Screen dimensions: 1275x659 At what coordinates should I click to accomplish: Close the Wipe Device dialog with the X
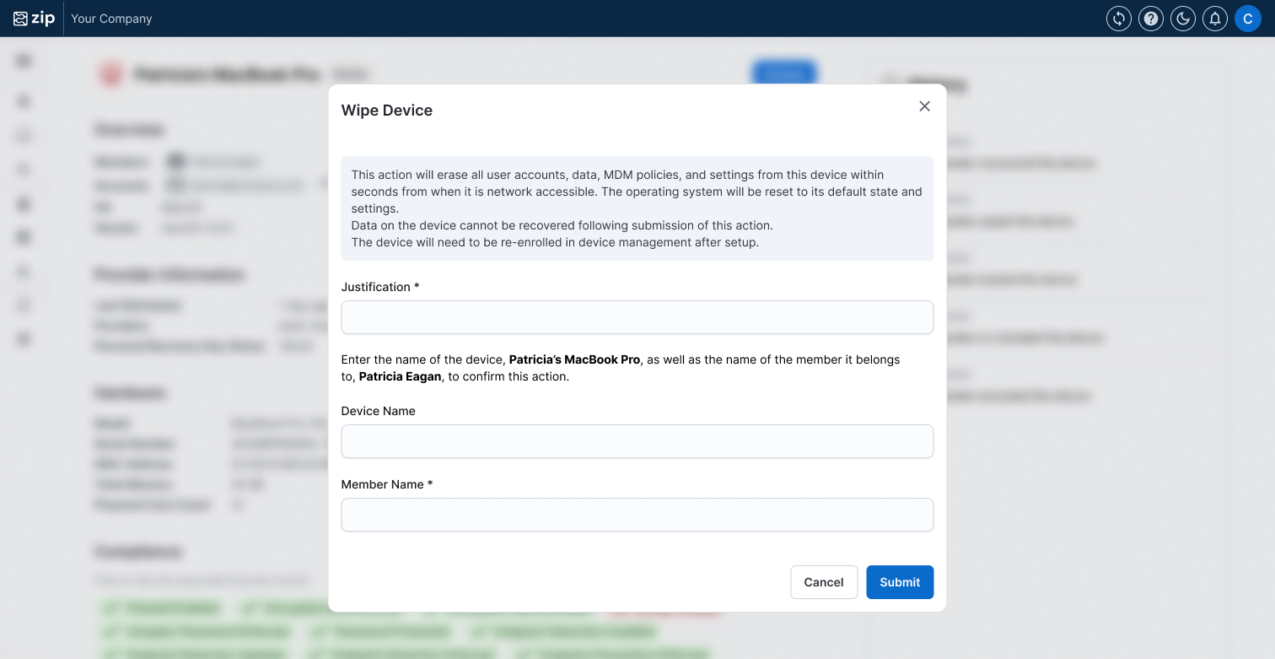tap(924, 106)
